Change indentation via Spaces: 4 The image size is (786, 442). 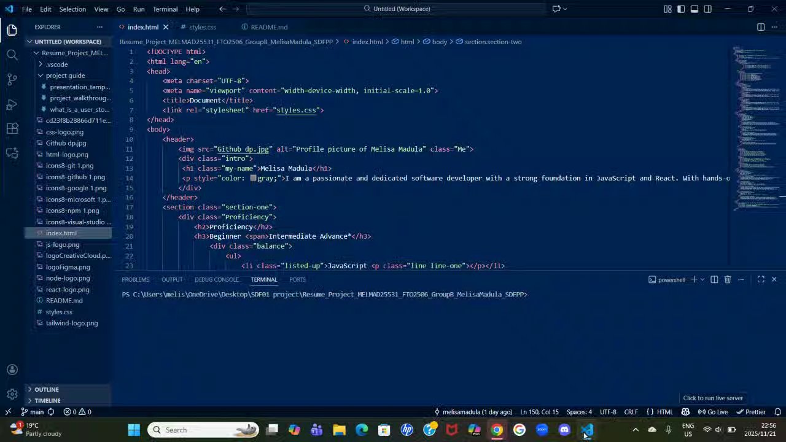[579, 412]
